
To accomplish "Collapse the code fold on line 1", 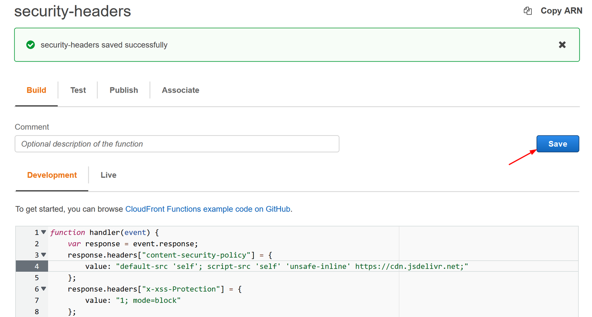I will [43, 232].
